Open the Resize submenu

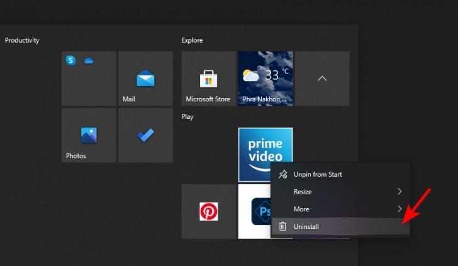click(x=340, y=192)
